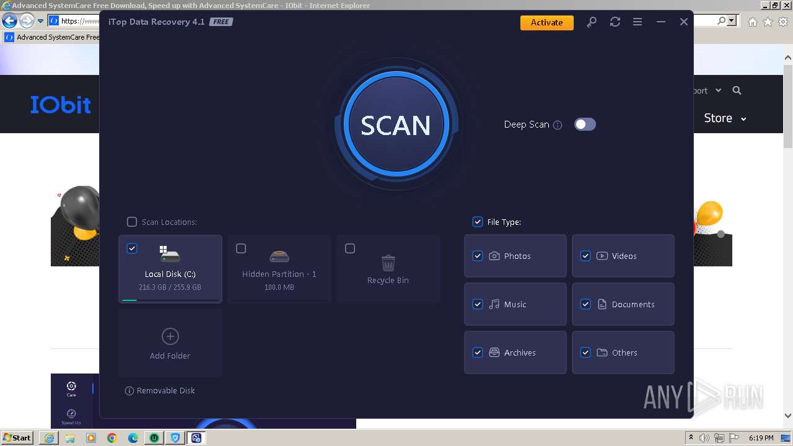Go back in Internet Explorer
This screenshot has width=793, height=446.
(9, 20)
